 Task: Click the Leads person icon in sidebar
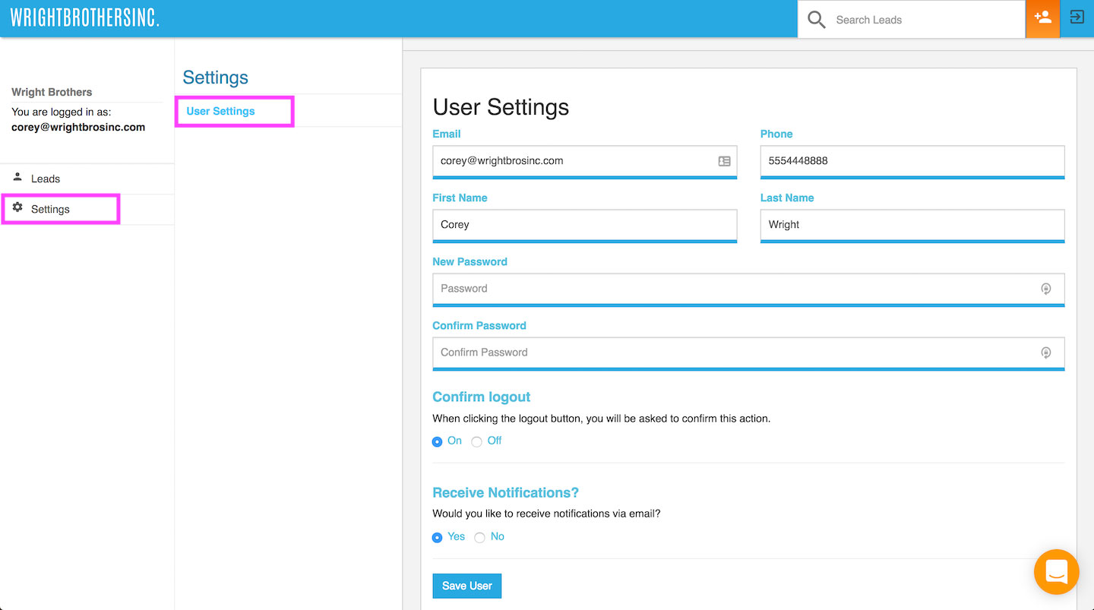[x=17, y=176]
